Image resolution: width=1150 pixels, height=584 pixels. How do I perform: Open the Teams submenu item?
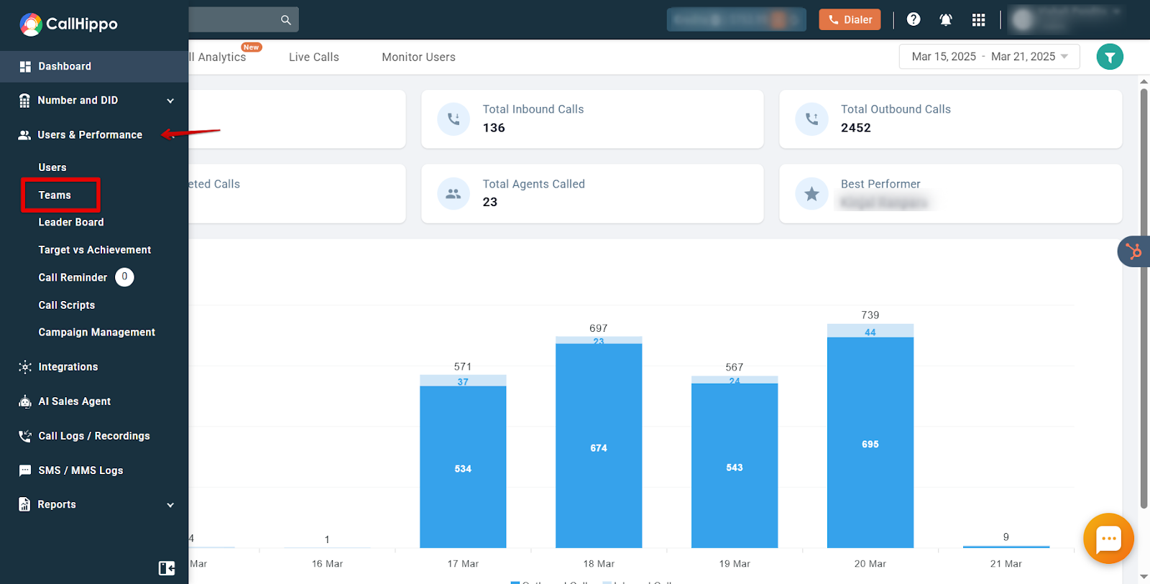55,195
